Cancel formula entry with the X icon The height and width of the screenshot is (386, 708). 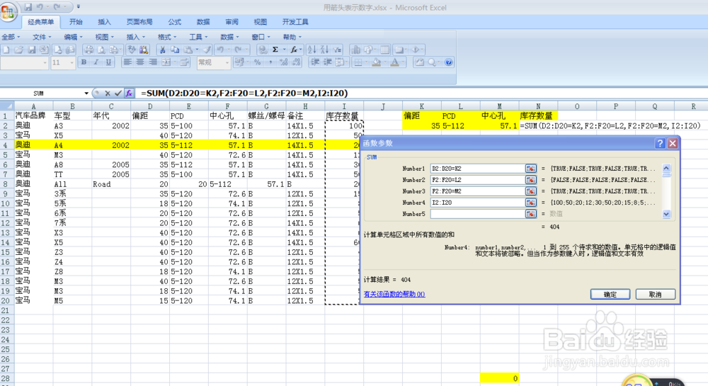(107, 93)
